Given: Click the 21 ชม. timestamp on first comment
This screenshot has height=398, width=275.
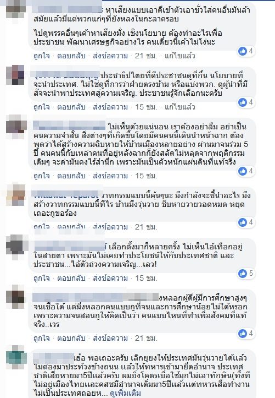Looking at the screenshot, I should [x=146, y=56].
